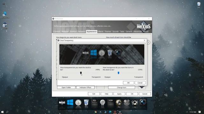Click the N/A question mark module in the dock
The image size is (204, 114).
click(x=103, y=103)
